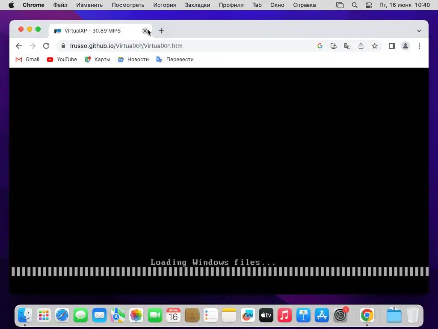Open System Settings from the Dock

click(x=340, y=315)
